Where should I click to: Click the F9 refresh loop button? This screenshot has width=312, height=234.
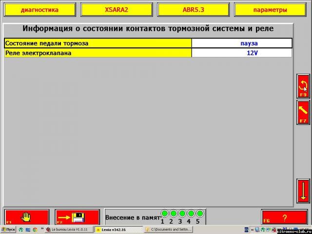pyautogui.click(x=303, y=87)
